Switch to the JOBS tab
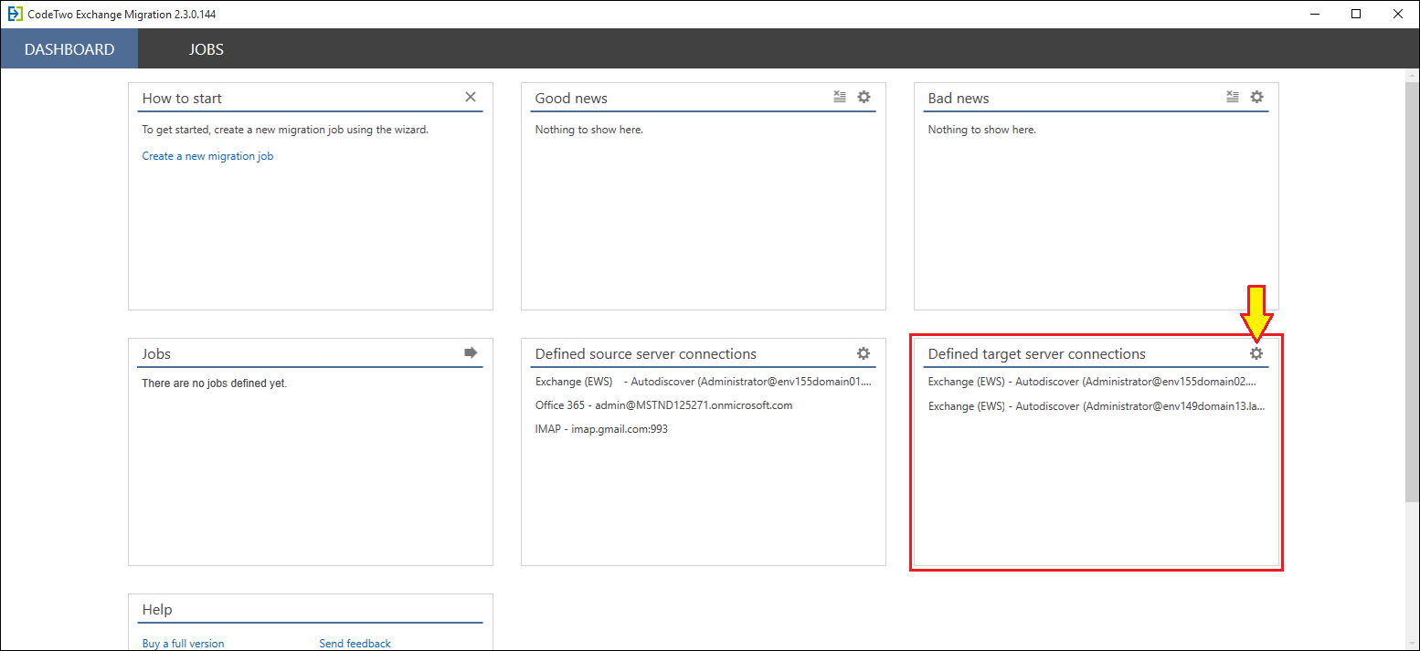The image size is (1420, 651). [207, 49]
